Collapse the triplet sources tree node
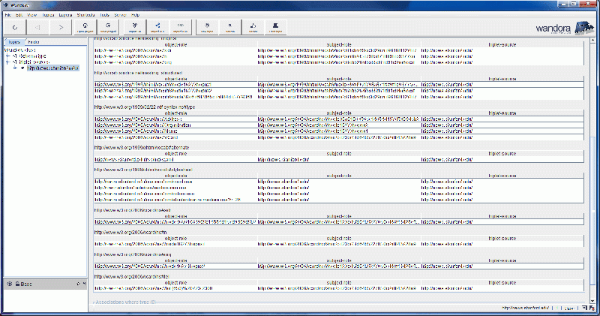 pos(7,62)
